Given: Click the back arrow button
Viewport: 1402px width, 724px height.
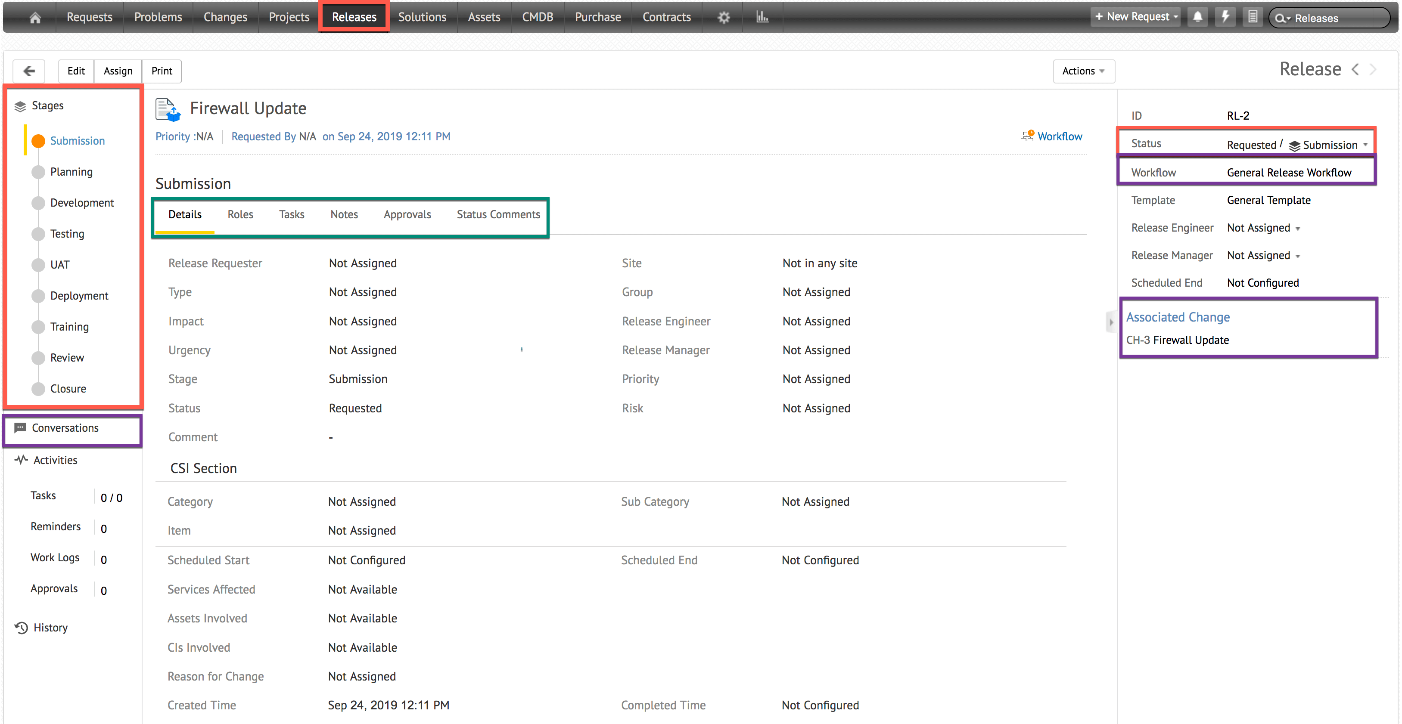Looking at the screenshot, I should tap(29, 71).
